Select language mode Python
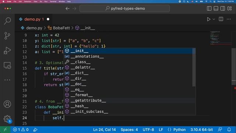236x133 pixels. (180, 130)
